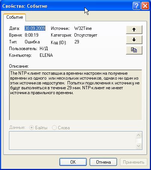Click the computer name ELENA
The width and height of the screenshot is (151, 170).
point(46,55)
